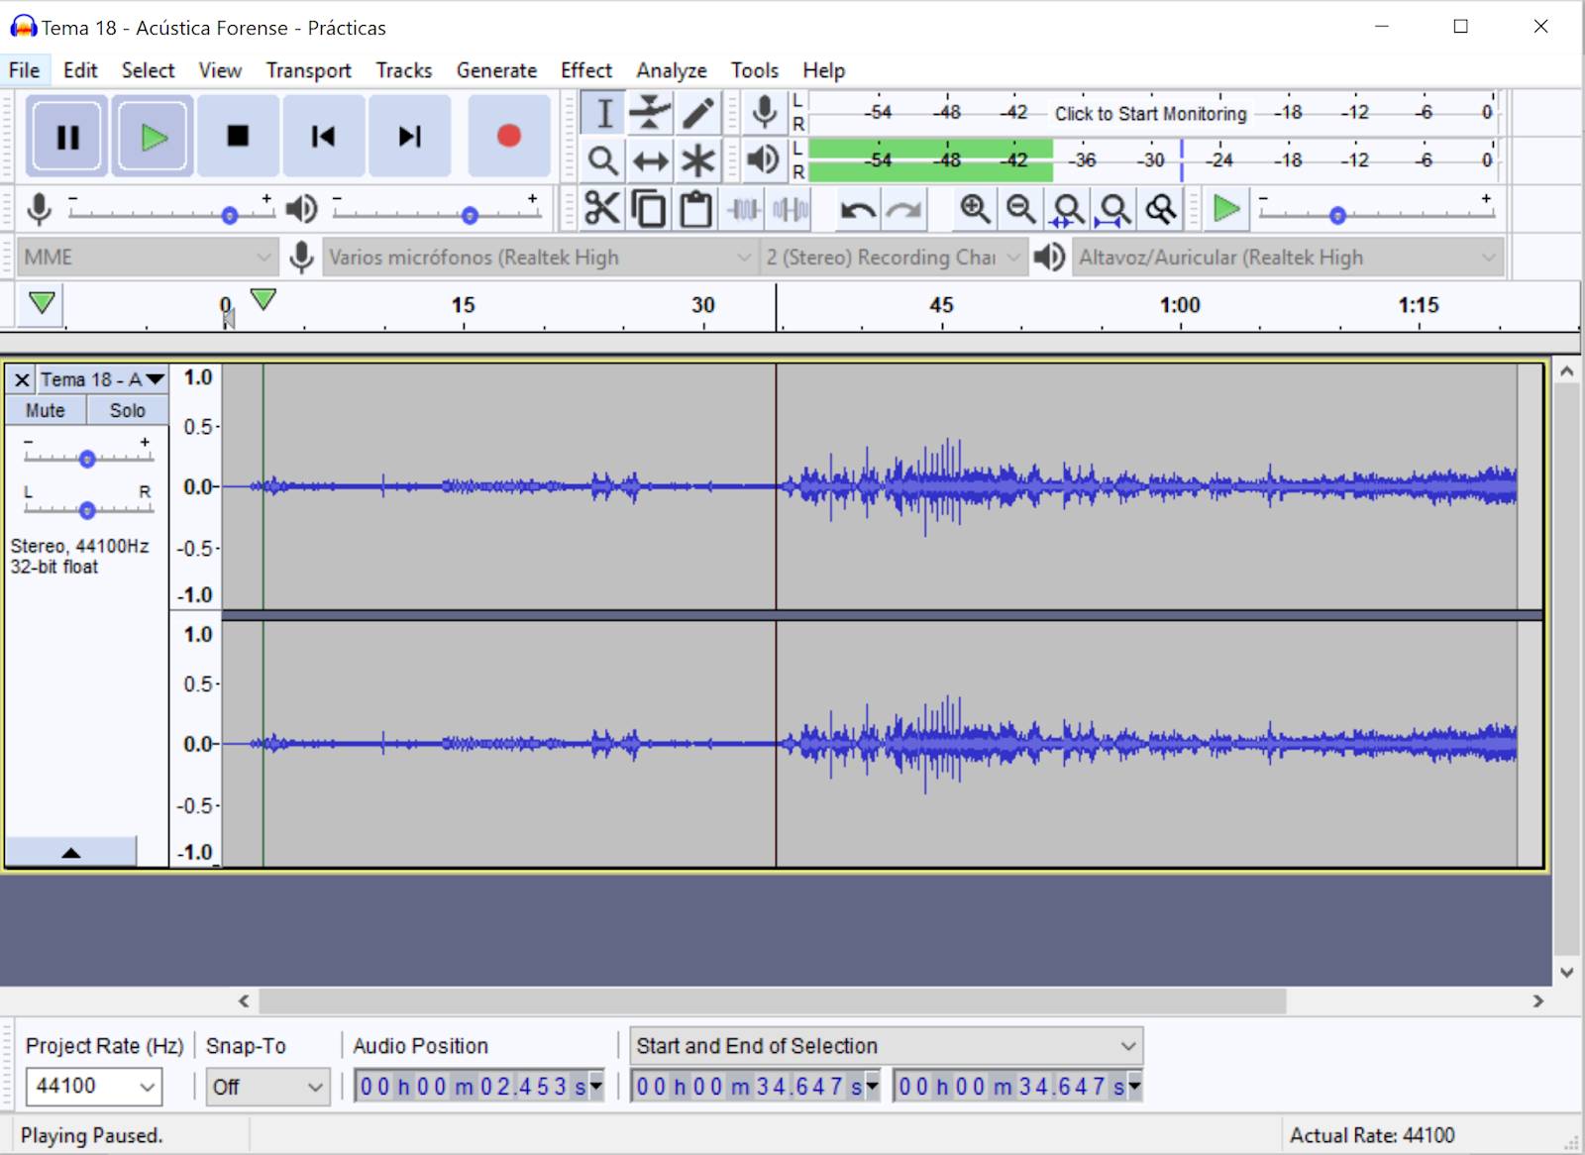Click the track gain slider knob

coord(87,459)
